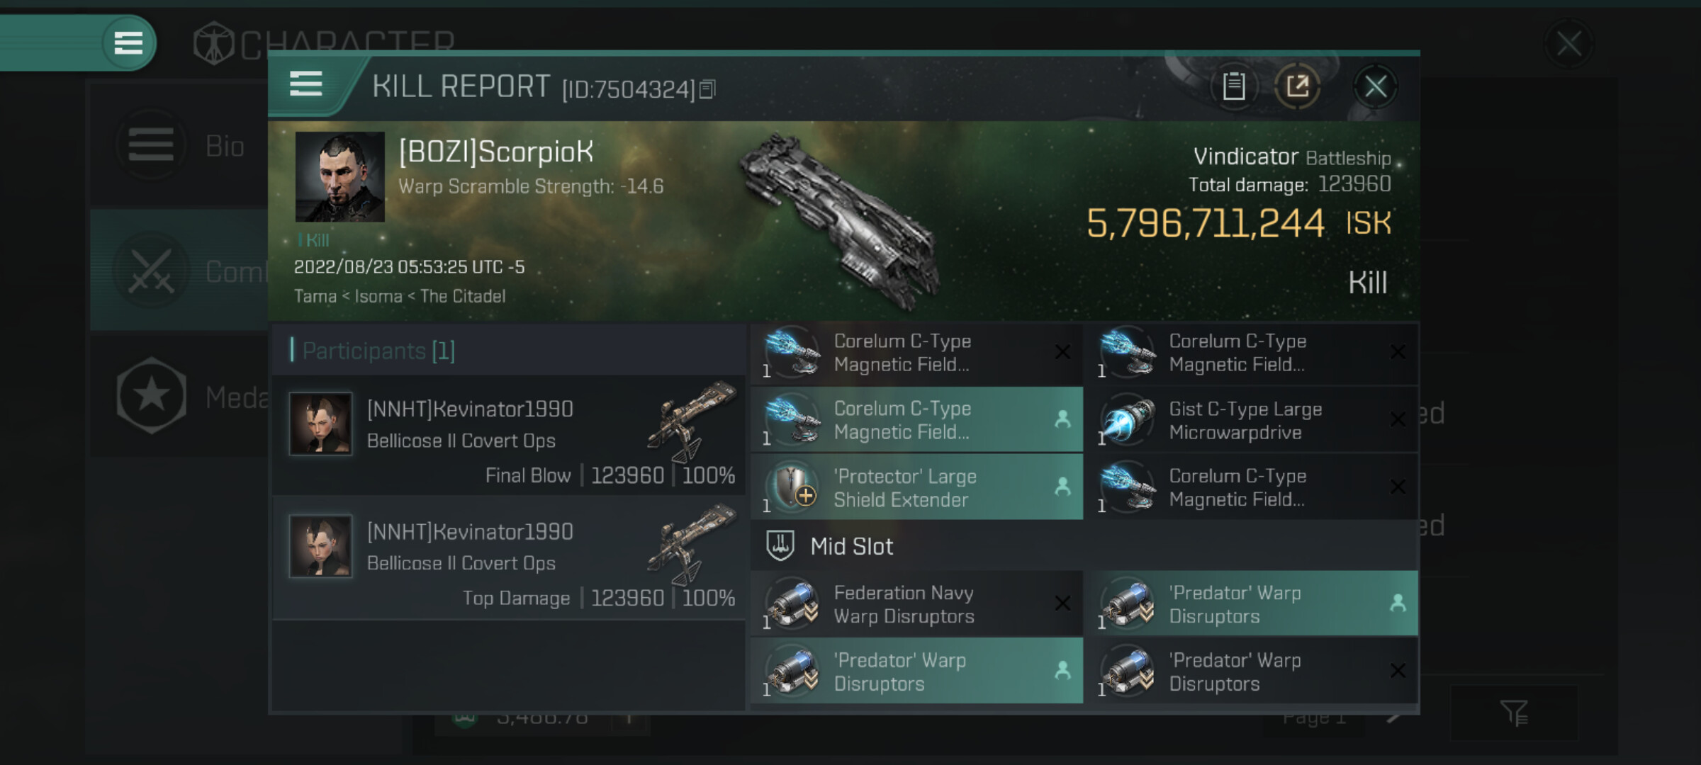This screenshot has height=765, width=1701.
Task: Toggle destroyed X on Federation Navy Warp Disruptors
Action: pos(1062,603)
